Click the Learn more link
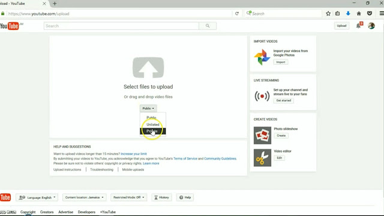 pos(151,163)
